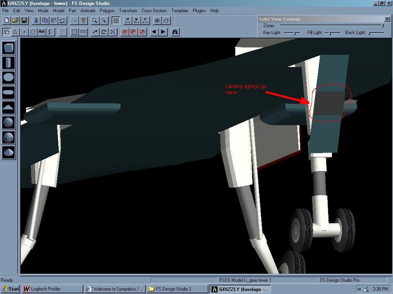Select the cone primitive tool in sidebar
This screenshot has width=393, height=294.
click(x=8, y=152)
